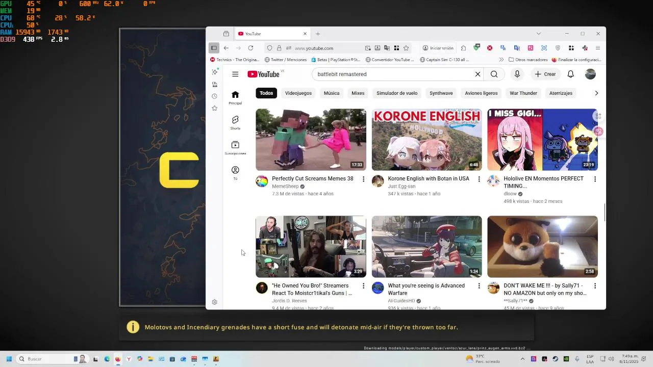653x367 pixels.
Task: Start voice search with the microphone icon
Action: (x=517, y=74)
